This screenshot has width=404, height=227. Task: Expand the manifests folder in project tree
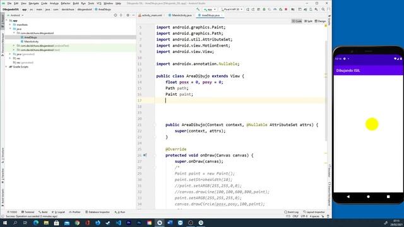click(10, 25)
